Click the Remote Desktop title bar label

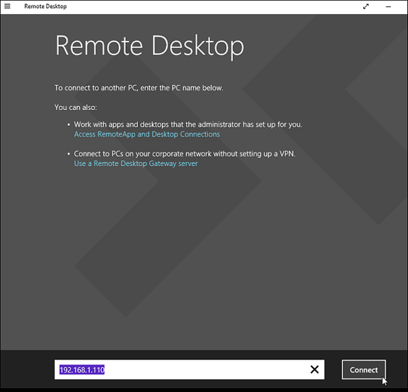pos(45,6)
